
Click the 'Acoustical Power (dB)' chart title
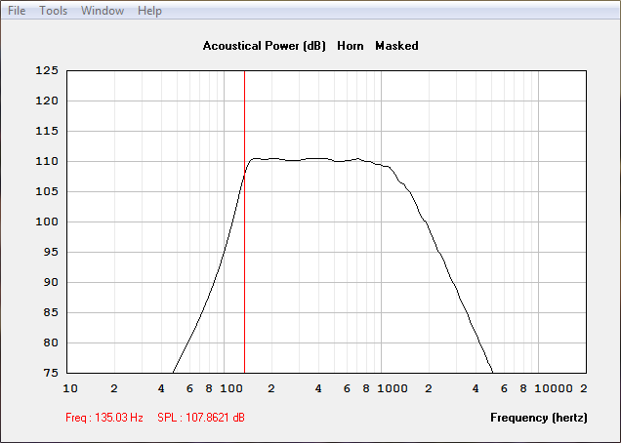pyautogui.click(x=265, y=46)
